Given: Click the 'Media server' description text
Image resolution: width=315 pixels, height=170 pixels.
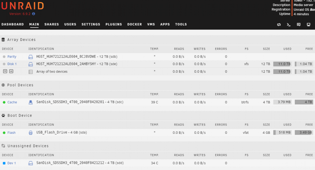Looking at the screenshot, I should (x=303, y=5).
